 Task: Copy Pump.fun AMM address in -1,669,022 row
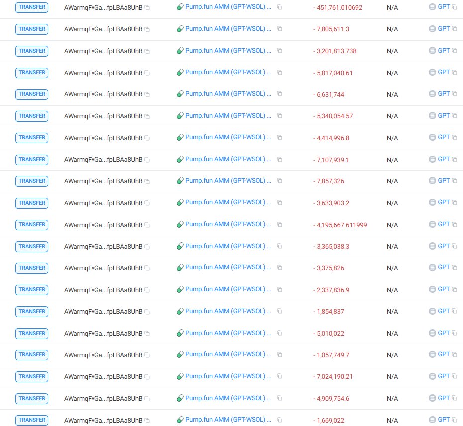(x=279, y=420)
